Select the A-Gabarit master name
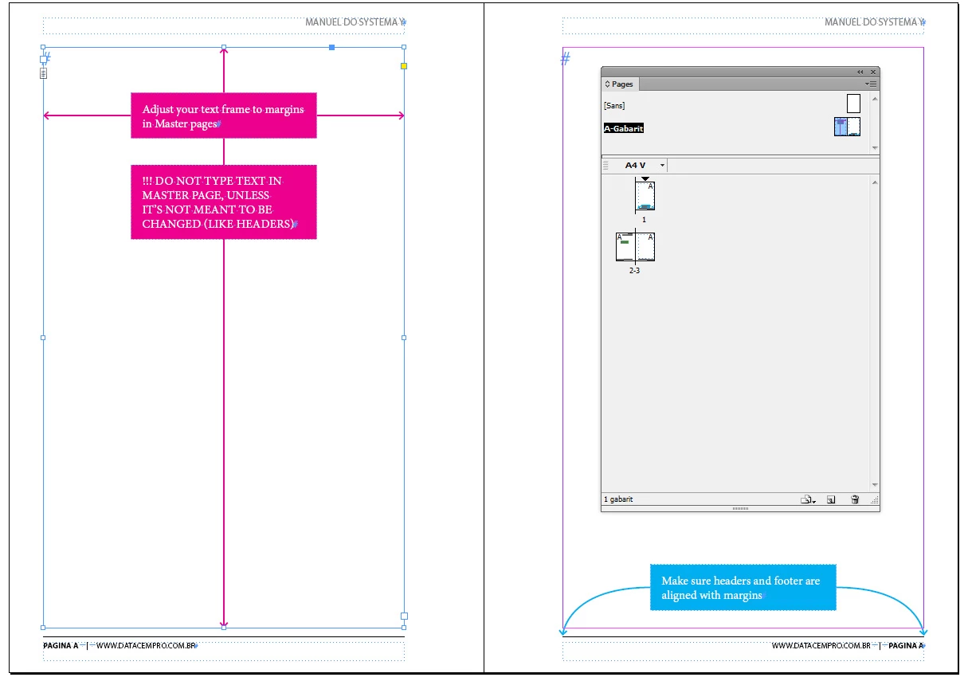This screenshot has width=968, height=685. pos(623,128)
